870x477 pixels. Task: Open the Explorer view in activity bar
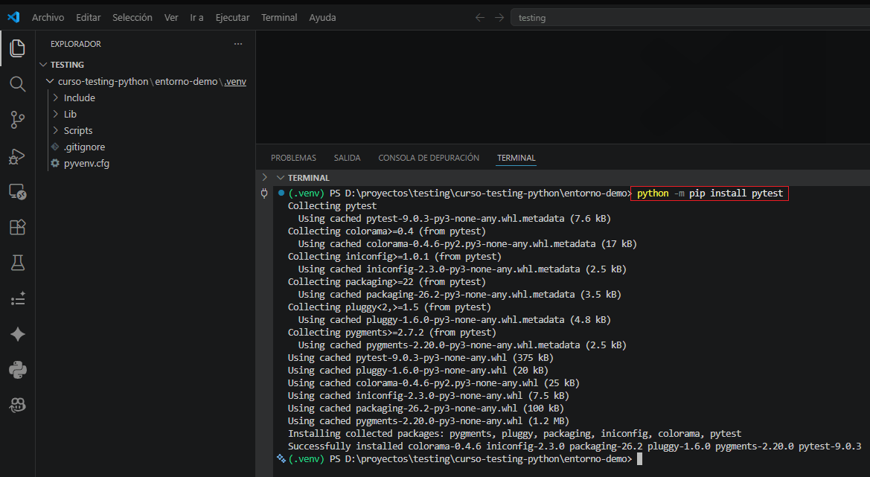coord(18,48)
